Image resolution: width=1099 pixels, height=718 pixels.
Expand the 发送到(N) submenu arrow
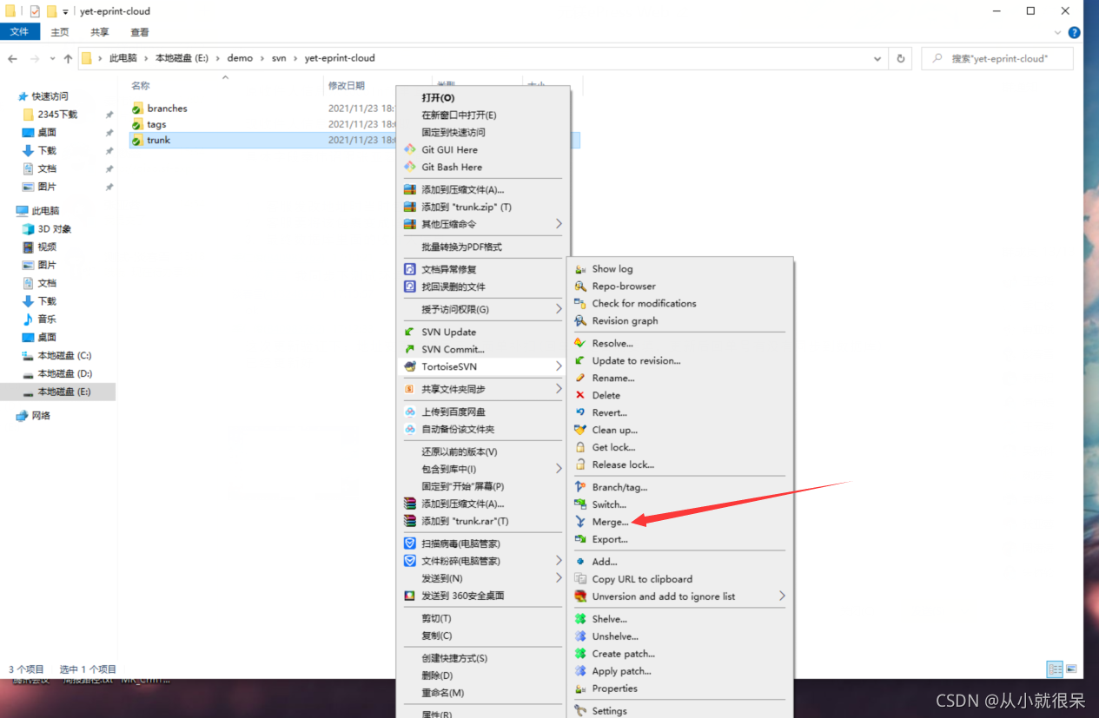pyautogui.click(x=559, y=578)
